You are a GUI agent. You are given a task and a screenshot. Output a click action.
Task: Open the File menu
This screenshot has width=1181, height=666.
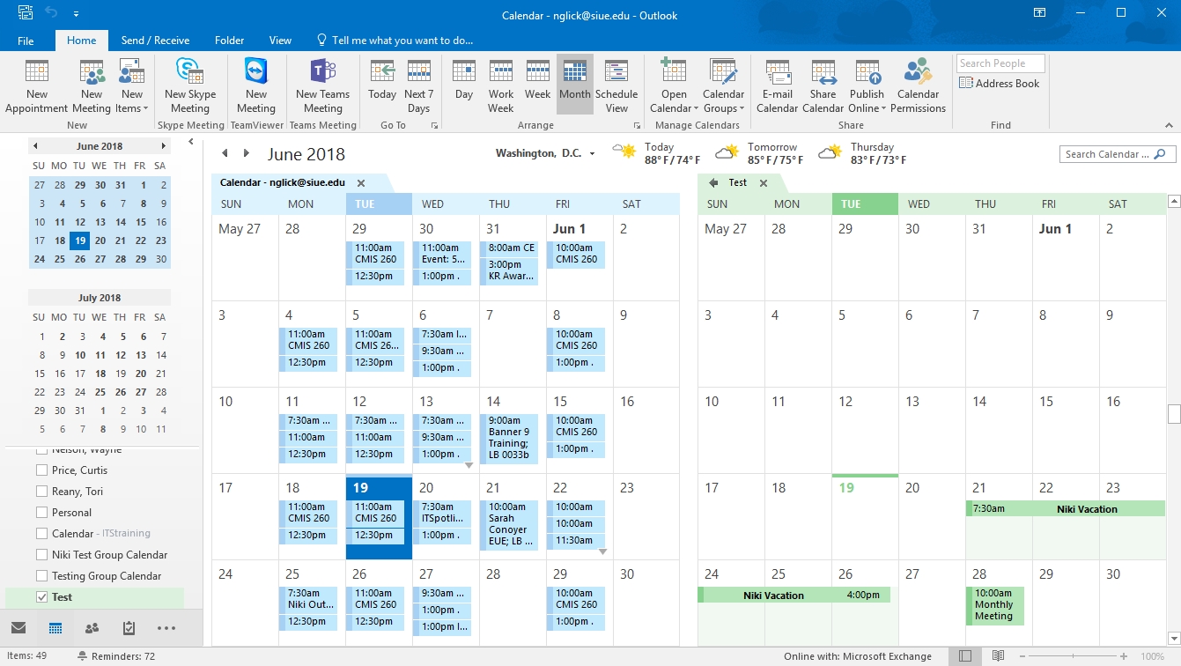click(x=26, y=41)
